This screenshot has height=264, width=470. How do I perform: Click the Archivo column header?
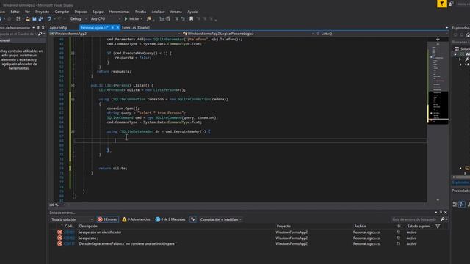pyautogui.click(x=361, y=227)
